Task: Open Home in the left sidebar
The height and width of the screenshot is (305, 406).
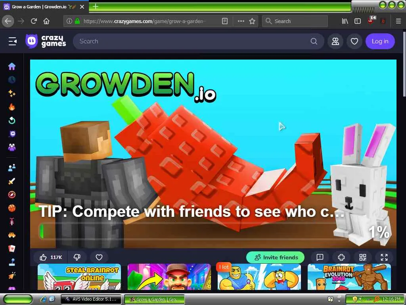Action: coord(12,66)
